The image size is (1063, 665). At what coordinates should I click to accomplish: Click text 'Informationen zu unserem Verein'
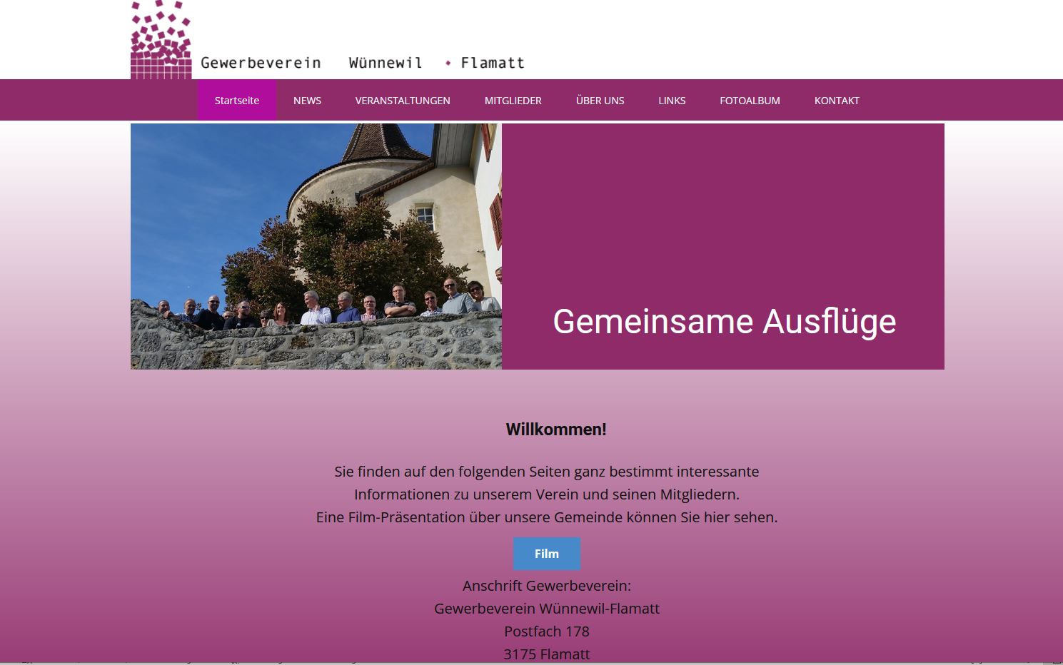pyautogui.click(x=547, y=494)
